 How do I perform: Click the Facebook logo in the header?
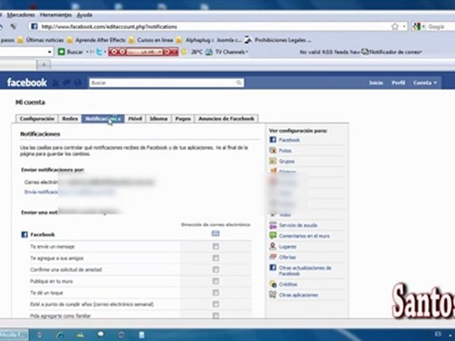27,82
